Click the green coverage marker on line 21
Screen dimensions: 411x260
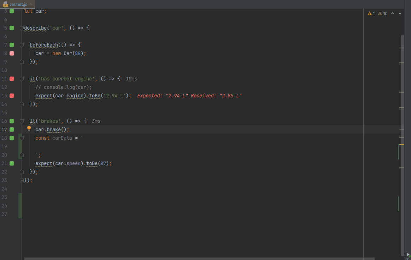pos(12,163)
